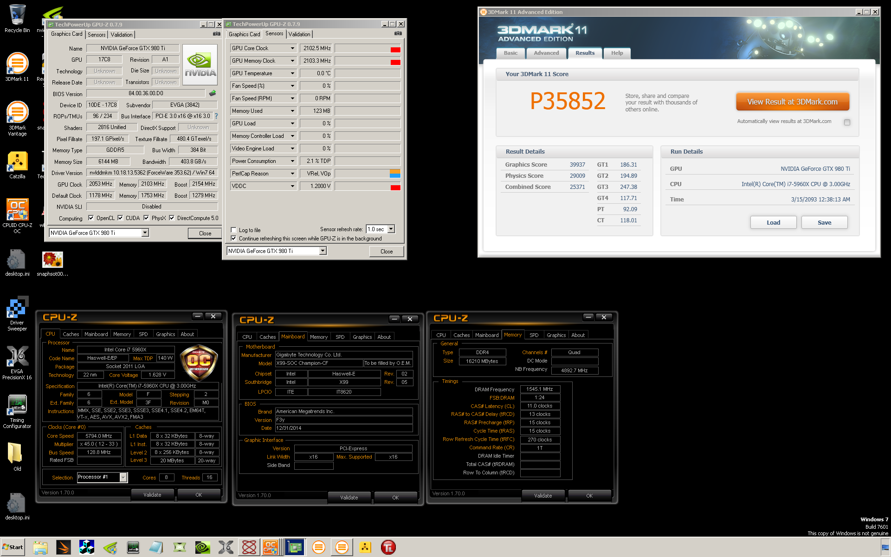Click the GPU-Z graphics card taskbar icon
891x557 pixels.
(x=295, y=547)
